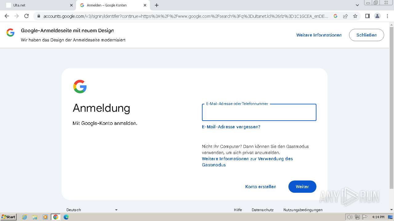Open tab search chevron
Viewport: 394px width, 221px height.
[357, 5]
